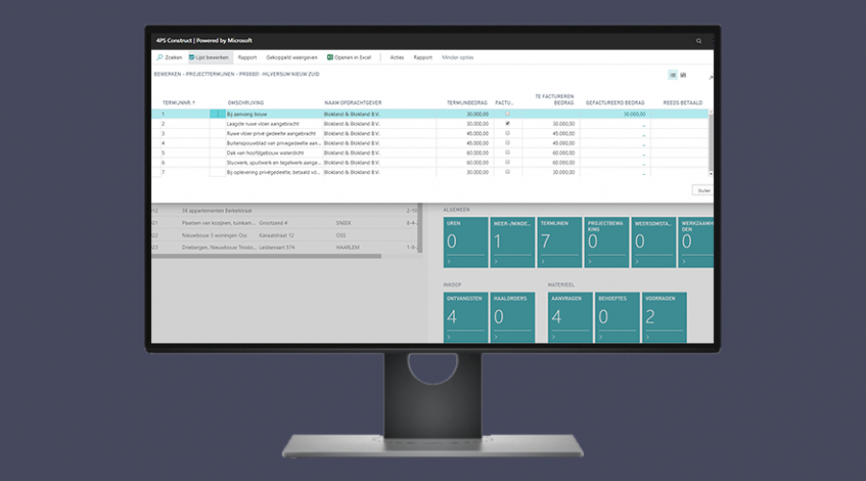Check Factureren for Bij oplevering privégedeelte row

coord(507,172)
